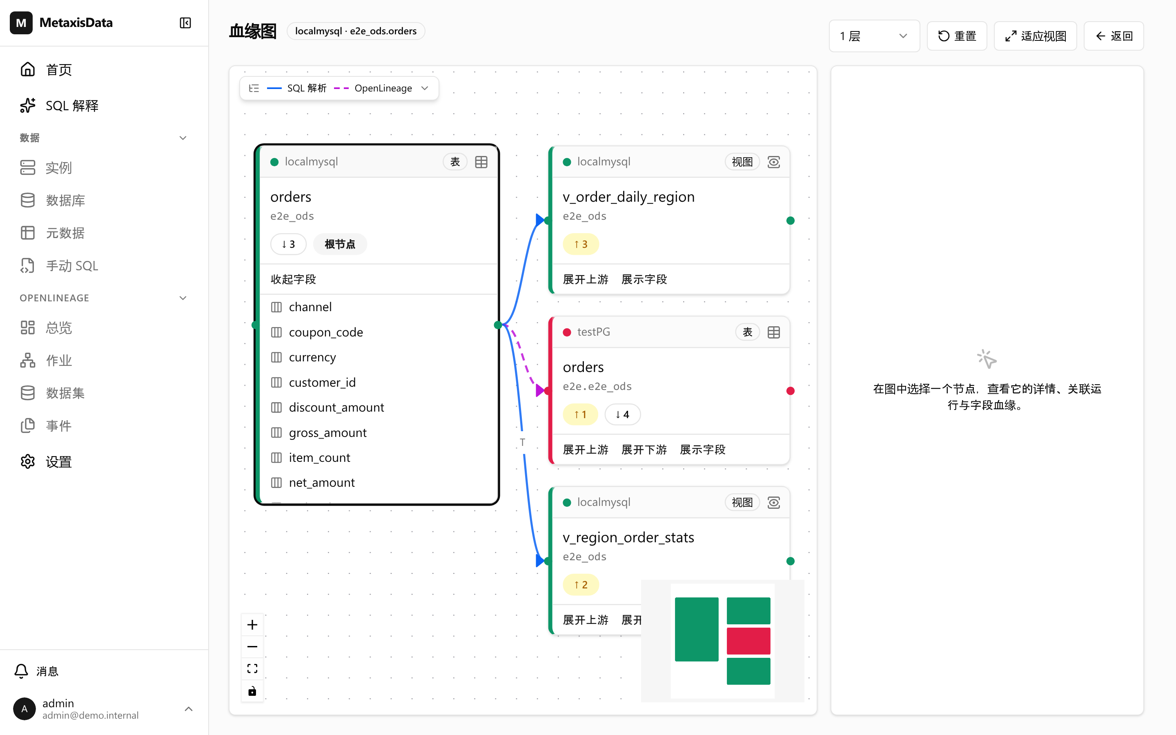The height and width of the screenshot is (735, 1176).
Task: Click the ↓3 downstream badge on orders
Action: coord(288,244)
